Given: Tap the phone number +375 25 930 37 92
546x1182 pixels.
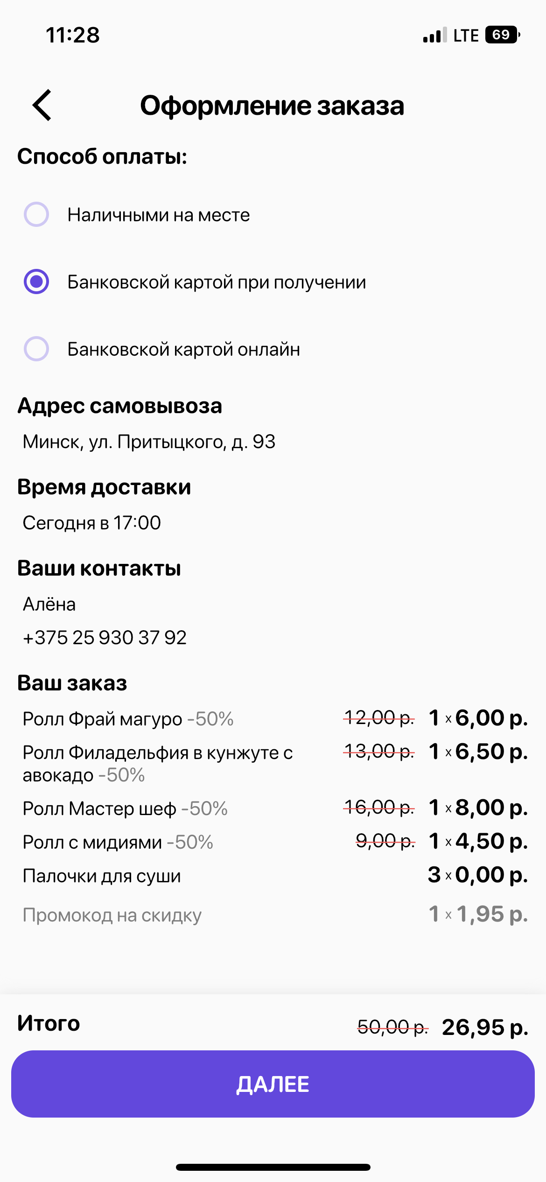Looking at the screenshot, I should 105,638.
